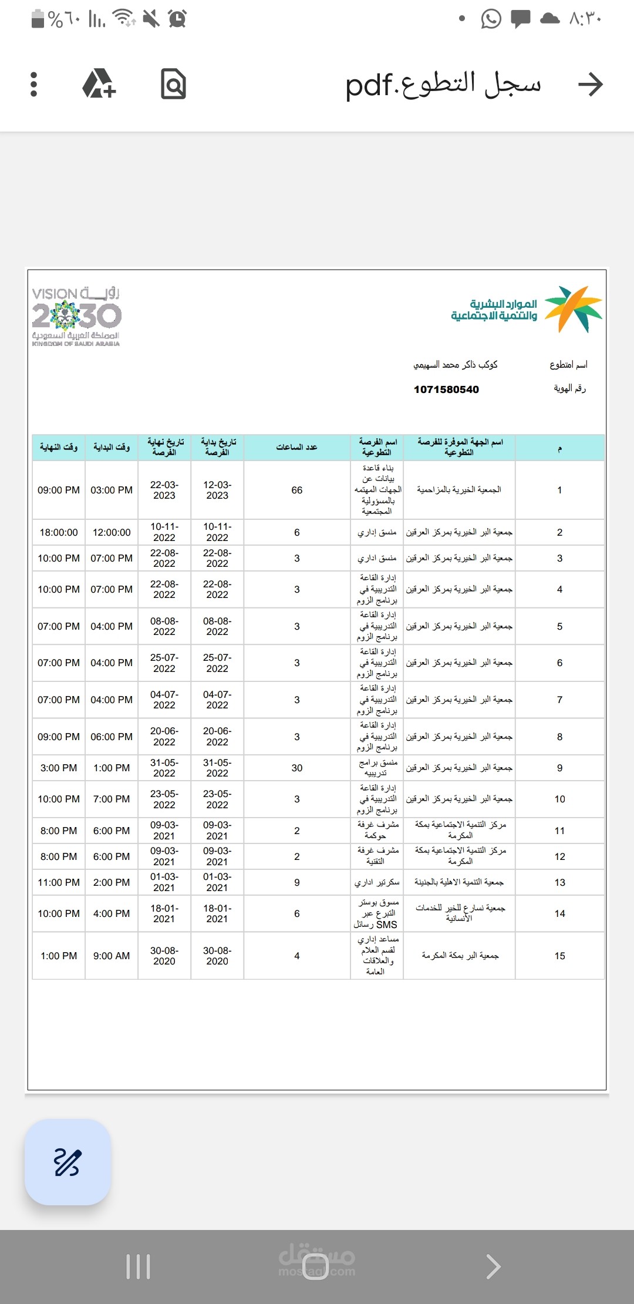634x1304 pixels.
Task: Select end time 3:00 PM in row 9
Action: pos(59,768)
